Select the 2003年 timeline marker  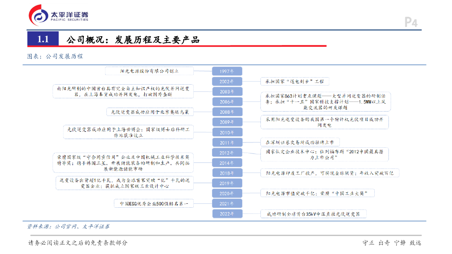point(227,92)
